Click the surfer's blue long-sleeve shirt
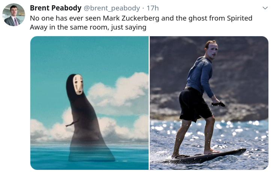The height and width of the screenshot is (172, 271). (x=200, y=77)
